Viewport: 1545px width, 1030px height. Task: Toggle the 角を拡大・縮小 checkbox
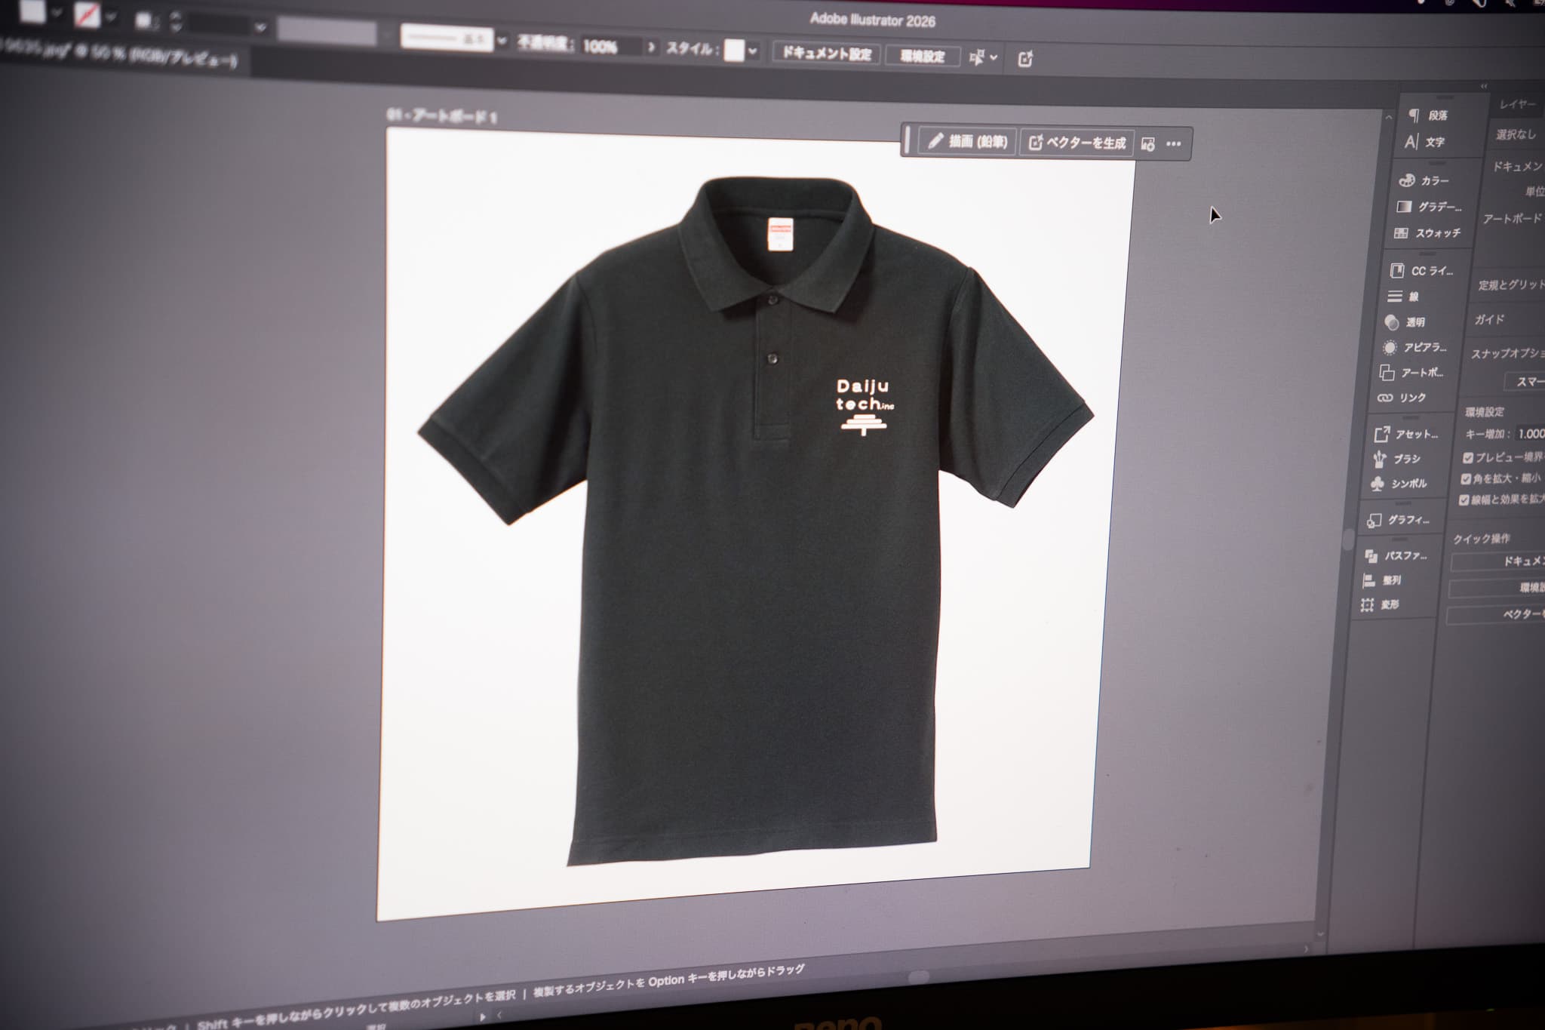1466,478
